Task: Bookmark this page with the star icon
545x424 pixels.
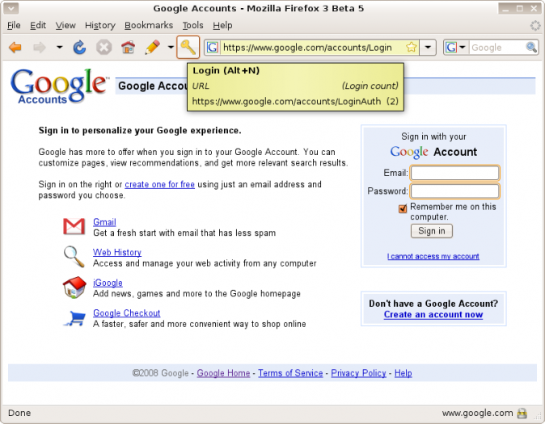Action: (x=411, y=47)
